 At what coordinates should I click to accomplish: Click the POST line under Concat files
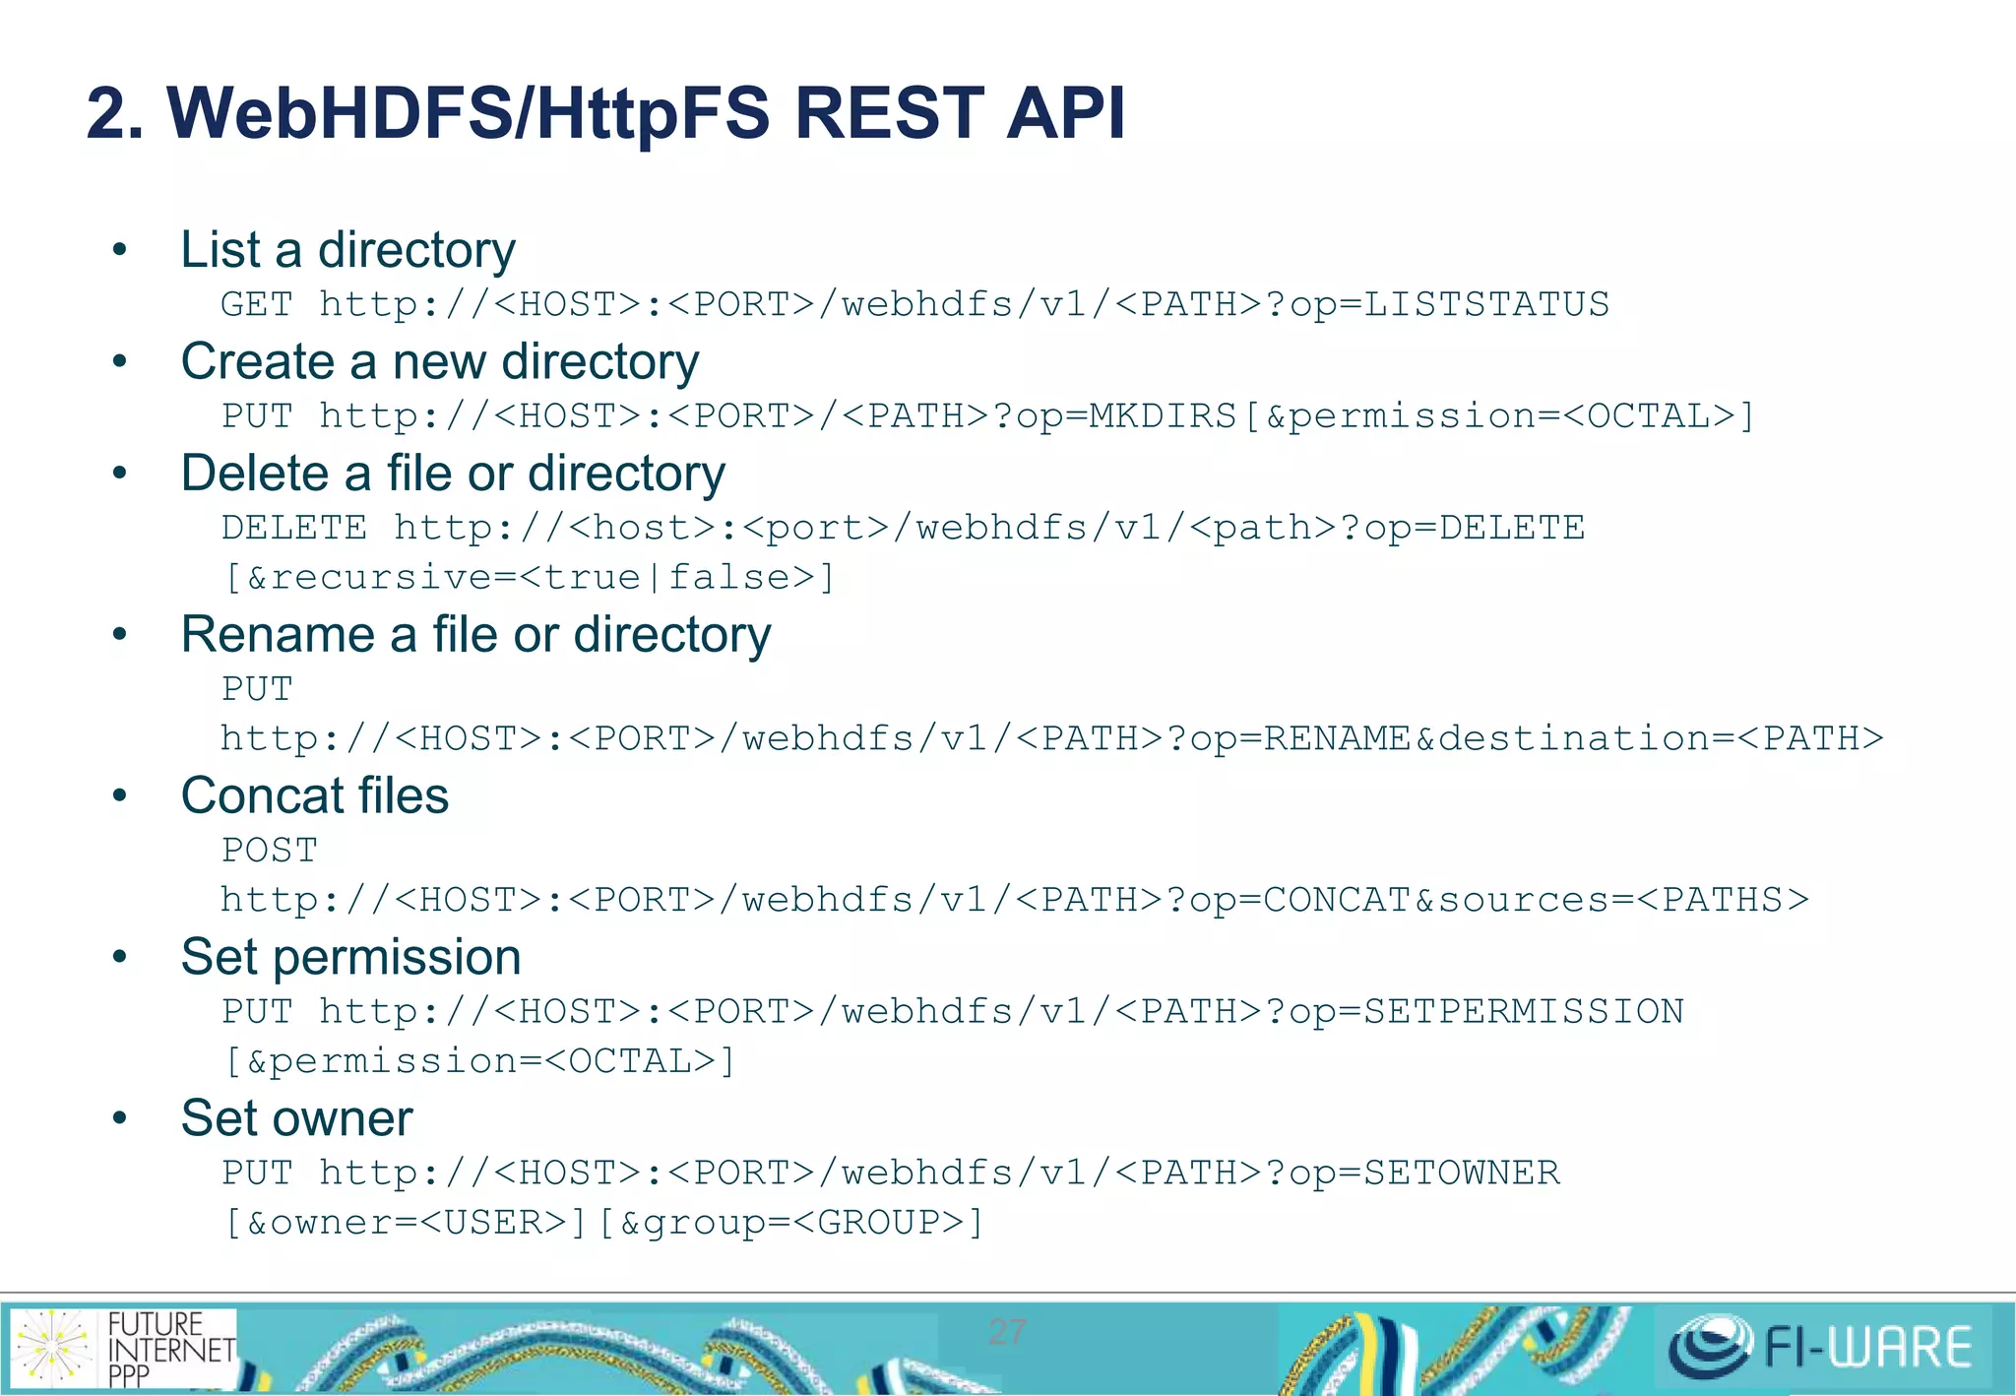pos(269,851)
